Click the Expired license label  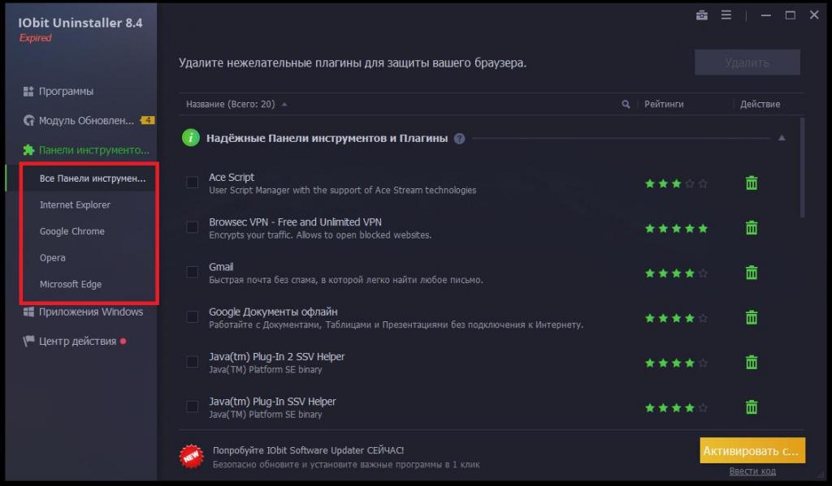(x=35, y=38)
